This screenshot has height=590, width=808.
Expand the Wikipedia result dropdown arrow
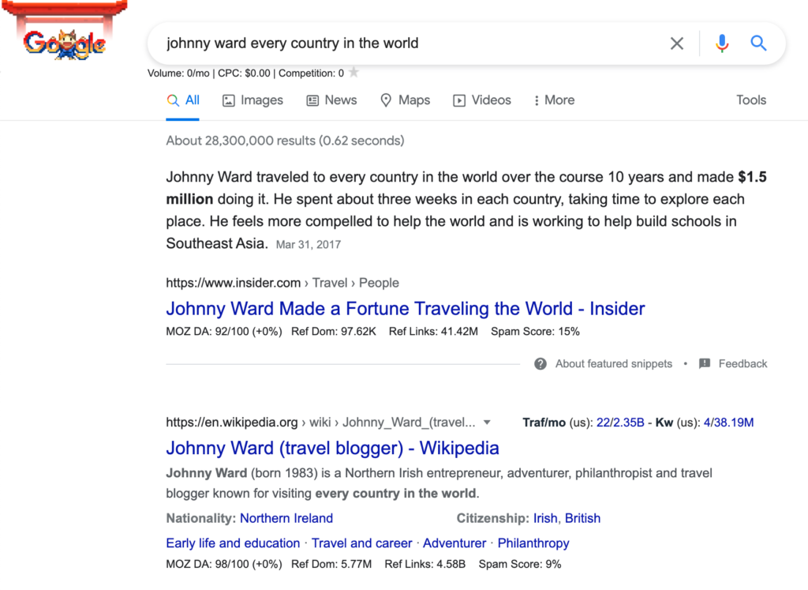[486, 423]
